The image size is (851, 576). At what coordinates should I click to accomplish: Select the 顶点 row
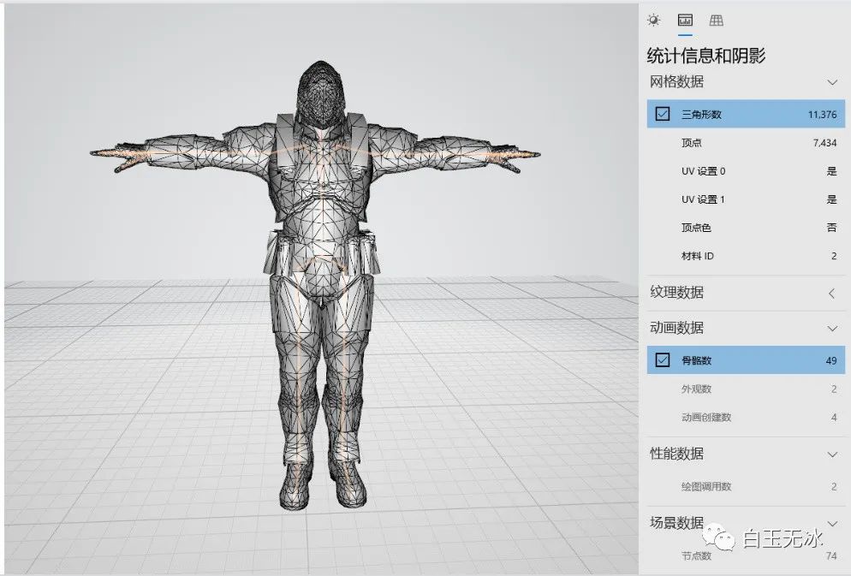746,143
